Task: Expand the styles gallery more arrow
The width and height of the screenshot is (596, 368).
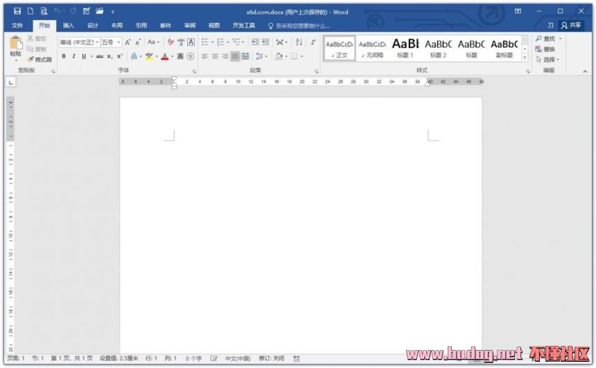Action: [525, 58]
